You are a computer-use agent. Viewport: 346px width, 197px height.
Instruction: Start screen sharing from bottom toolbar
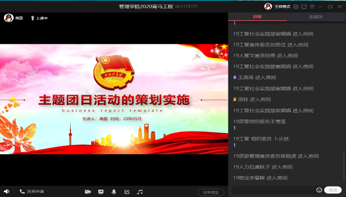coord(101,192)
